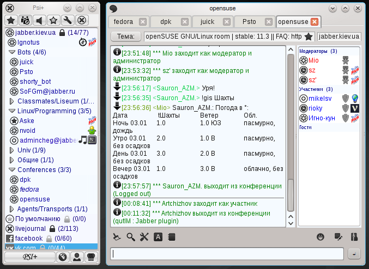Select moderator Mio in participants list
369x269 pixels.
coord(329,60)
